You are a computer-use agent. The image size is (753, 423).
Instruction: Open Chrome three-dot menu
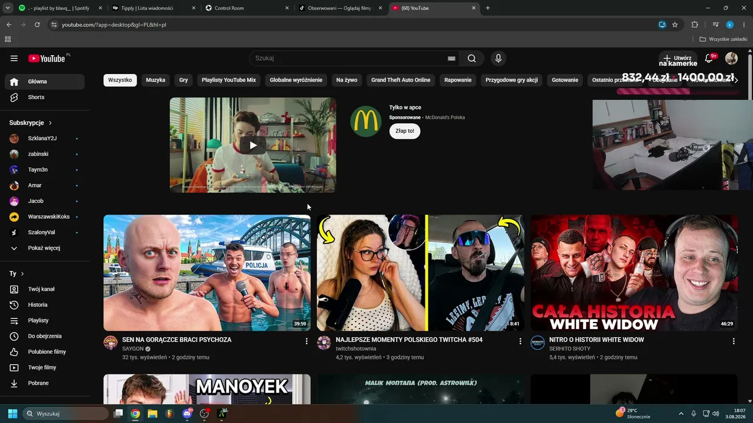point(744,25)
